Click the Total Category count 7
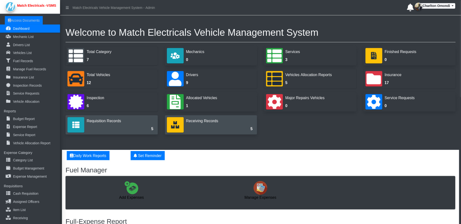The height and width of the screenshot is (224, 461). (88, 60)
